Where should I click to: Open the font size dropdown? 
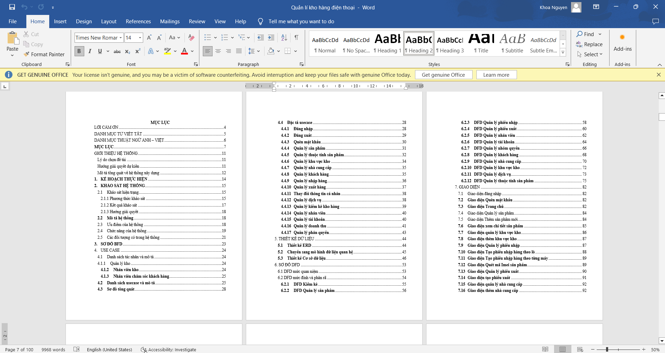[x=140, y=37]
